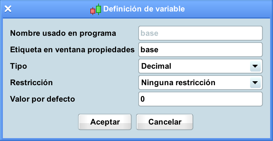This screenshot has width=273, height=141.
Task: Click the candlestick chart icon in title bar
Action: 96,9
